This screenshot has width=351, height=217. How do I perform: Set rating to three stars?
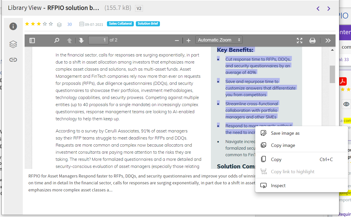tap(39, 24)
